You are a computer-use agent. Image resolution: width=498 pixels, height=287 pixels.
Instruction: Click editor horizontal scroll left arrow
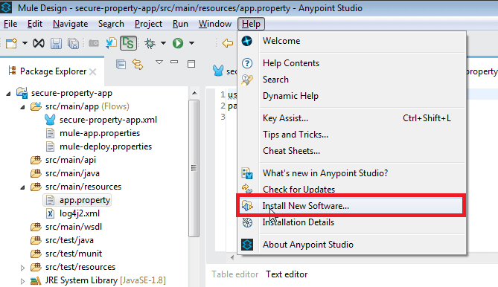[x=232, y=257]
